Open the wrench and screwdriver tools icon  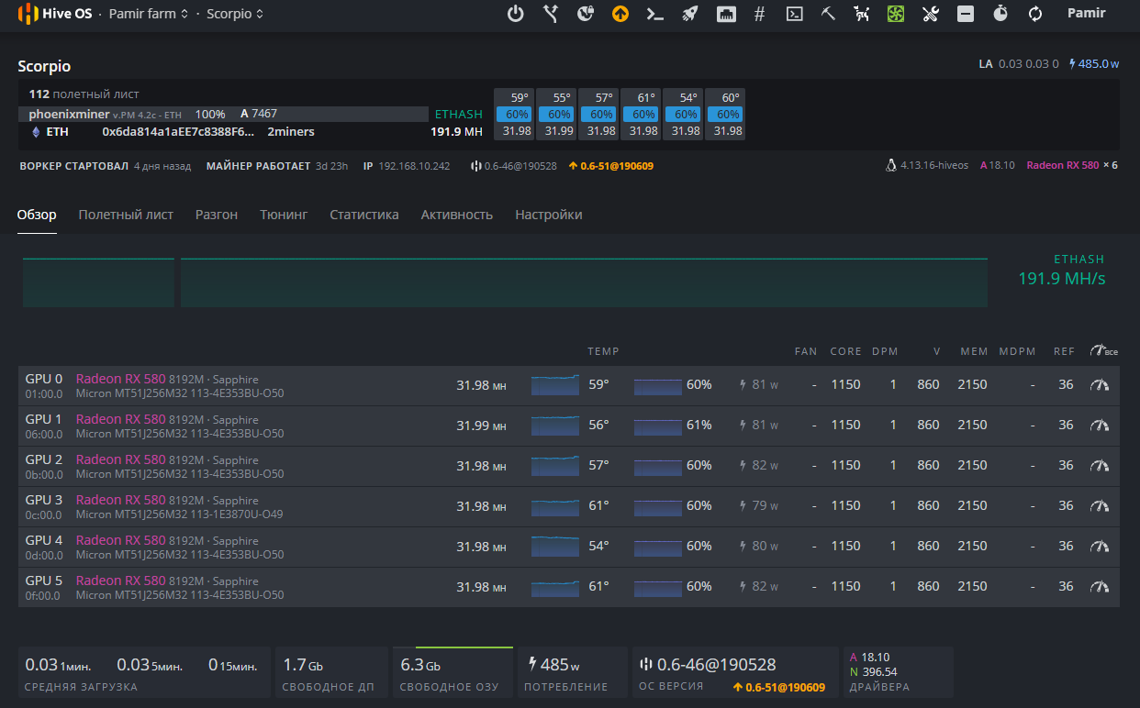930,14
